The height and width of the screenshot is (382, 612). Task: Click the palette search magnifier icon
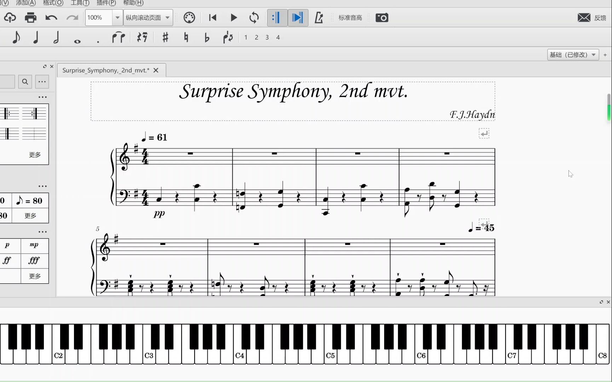25,82
